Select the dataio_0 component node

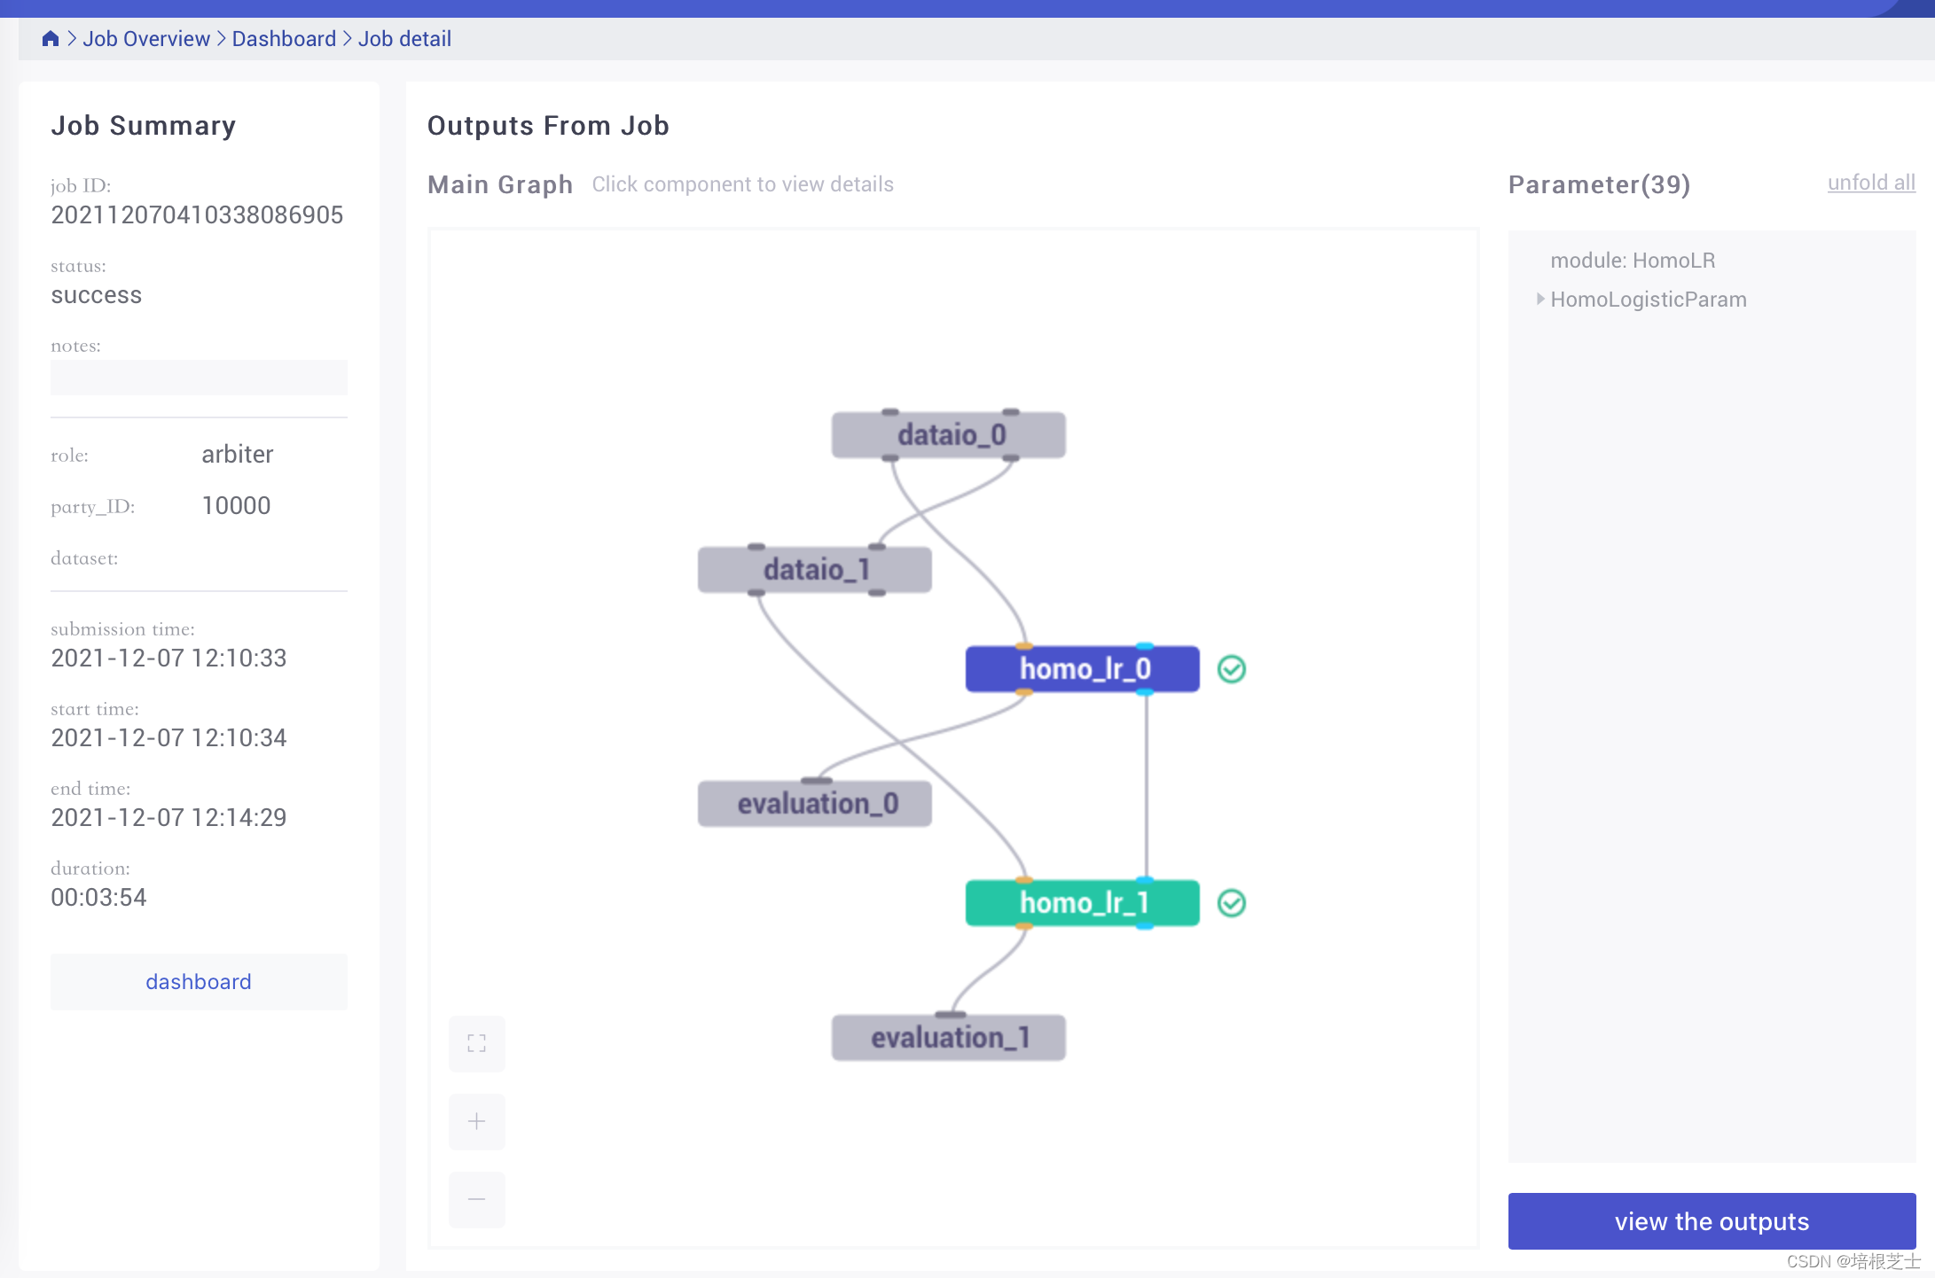tap(948, 435)
